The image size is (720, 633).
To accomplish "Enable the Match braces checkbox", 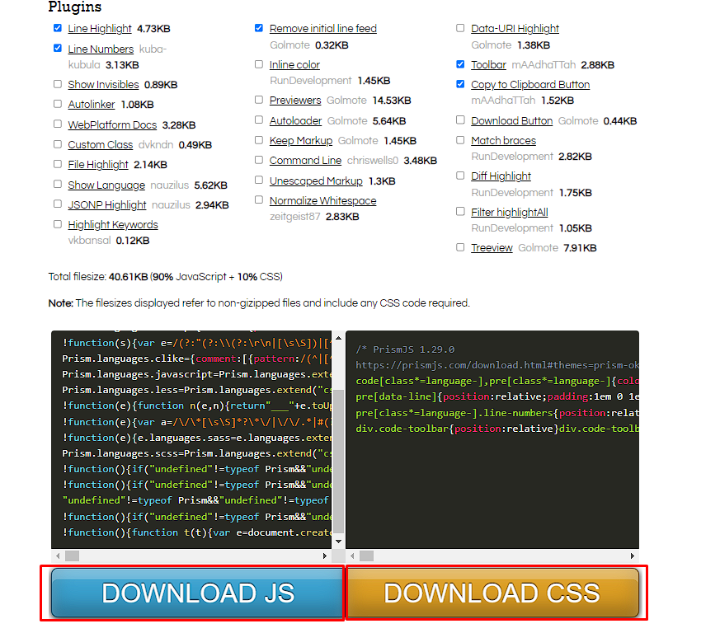I will point(460,140).
